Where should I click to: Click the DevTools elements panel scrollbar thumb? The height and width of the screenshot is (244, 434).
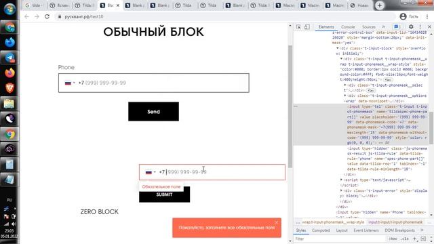[431, 127]
